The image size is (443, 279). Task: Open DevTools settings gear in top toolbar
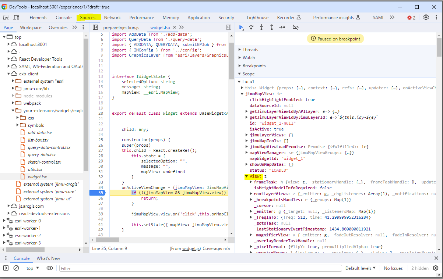coord(426,18)
